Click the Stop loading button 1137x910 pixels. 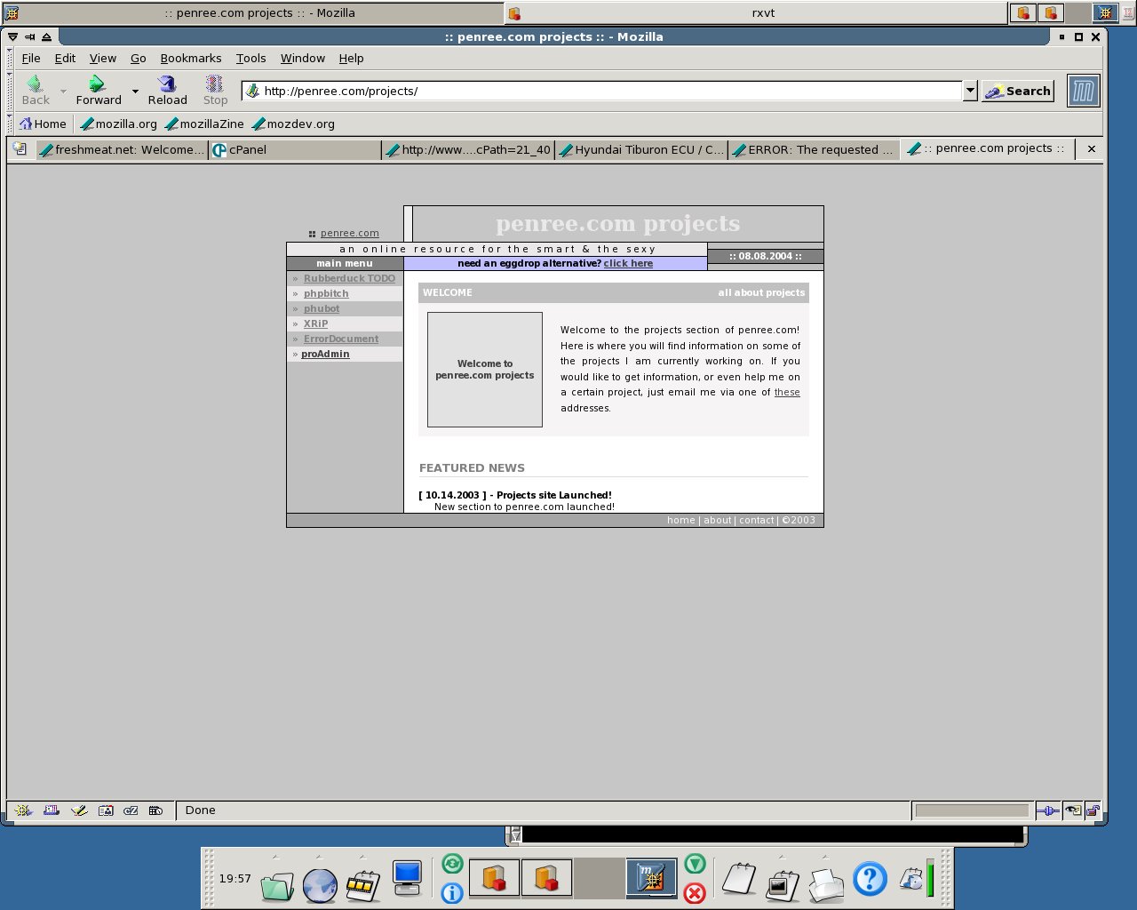pos(215,91)
